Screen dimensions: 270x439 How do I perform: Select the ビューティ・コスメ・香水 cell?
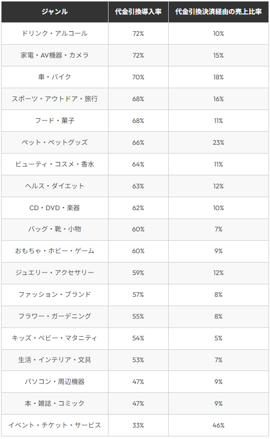click(55, 164)
